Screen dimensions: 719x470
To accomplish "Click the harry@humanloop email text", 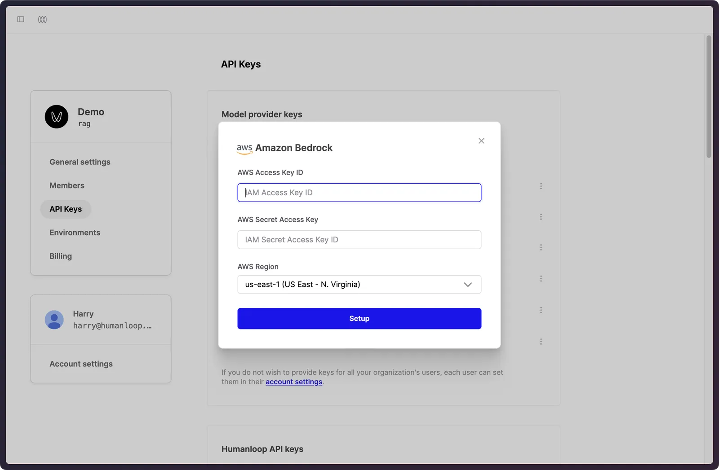I will [112, 326].
